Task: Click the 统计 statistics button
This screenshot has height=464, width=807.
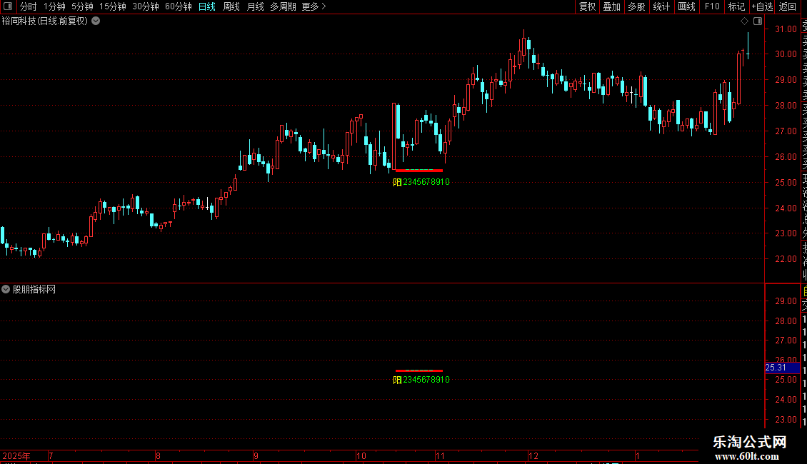Action: 661,6
